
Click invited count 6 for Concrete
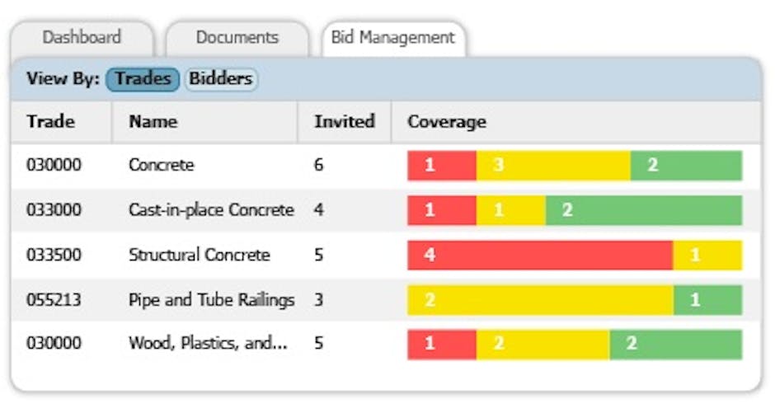(x=319, y=165)
